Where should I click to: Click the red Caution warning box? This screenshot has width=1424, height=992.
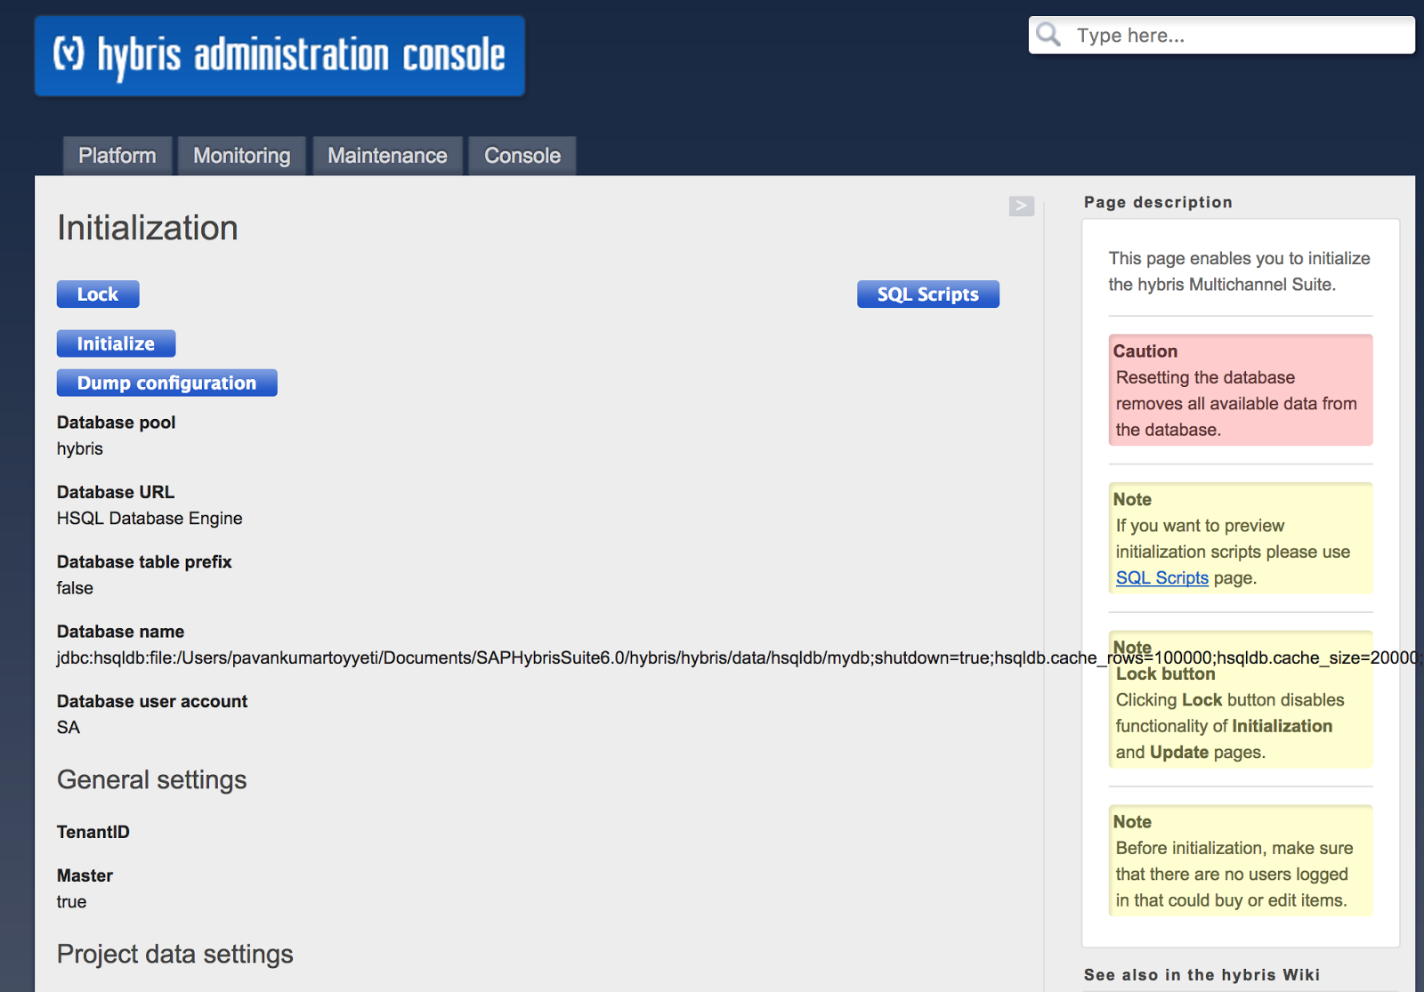pyautogui.click(x=1240, y=390)
